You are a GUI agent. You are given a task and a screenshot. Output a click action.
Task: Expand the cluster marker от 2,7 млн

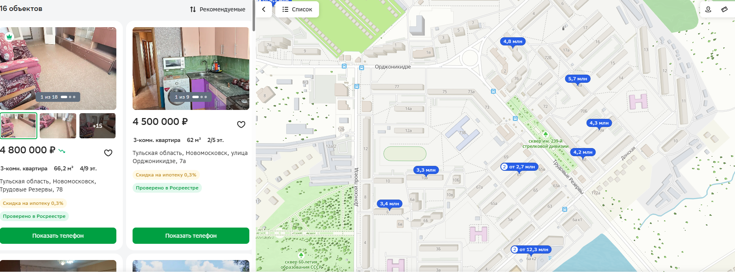tap(519, 167)
